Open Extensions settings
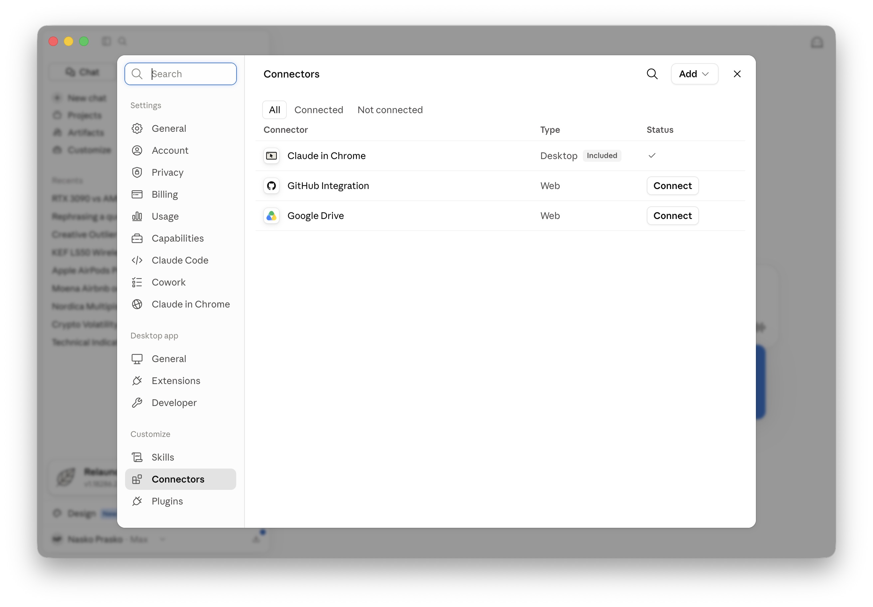Image resolution: width=873 pixels, height=607 pixels. point(181,381)
